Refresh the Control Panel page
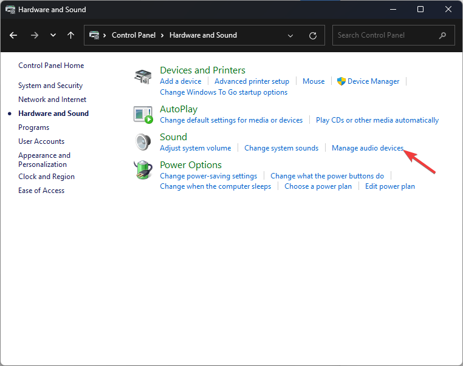Viewport: 463px width, 366px height. 313,35
